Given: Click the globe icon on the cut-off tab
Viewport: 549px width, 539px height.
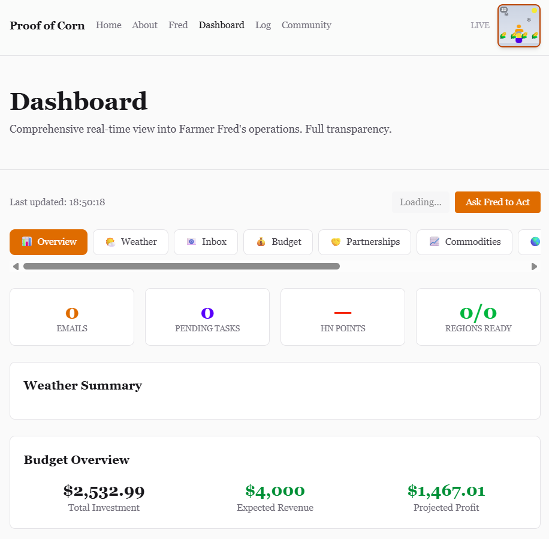Looking at the screenshot, I should [x=535, y=242].
